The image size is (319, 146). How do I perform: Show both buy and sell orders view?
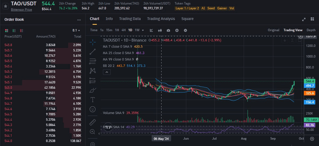point(7,31)
